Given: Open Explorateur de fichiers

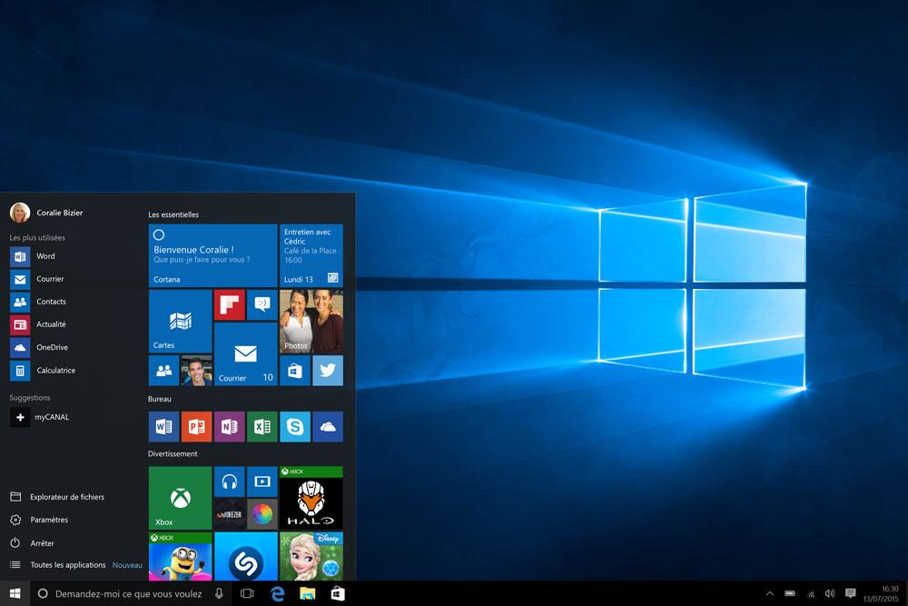Looking at the screenshot, I should (x=57, y=497).
